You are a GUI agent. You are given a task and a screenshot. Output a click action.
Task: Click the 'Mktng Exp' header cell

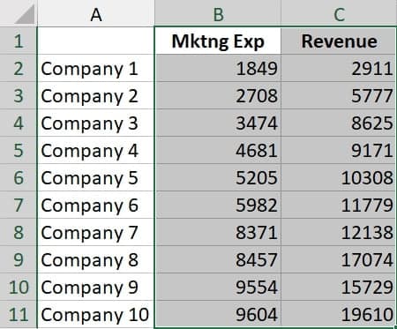(x=218, y=41)
